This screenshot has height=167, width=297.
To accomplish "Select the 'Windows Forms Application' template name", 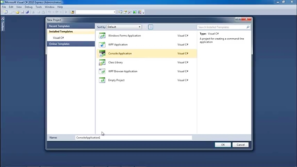I will point(124,36).
